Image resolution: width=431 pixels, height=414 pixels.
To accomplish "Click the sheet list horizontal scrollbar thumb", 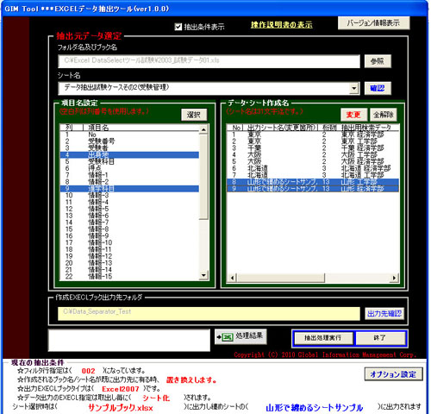I will tap(281, 278).
